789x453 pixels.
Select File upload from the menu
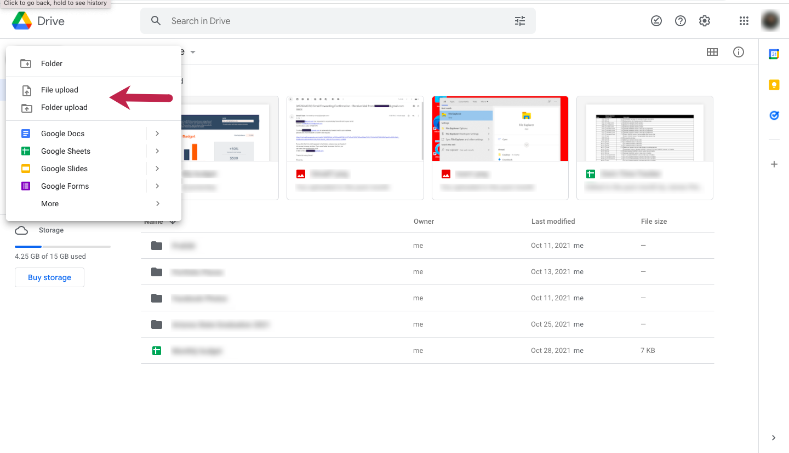tap(60, 90)
